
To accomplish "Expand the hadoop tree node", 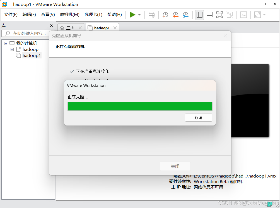I will pos(12,49).
